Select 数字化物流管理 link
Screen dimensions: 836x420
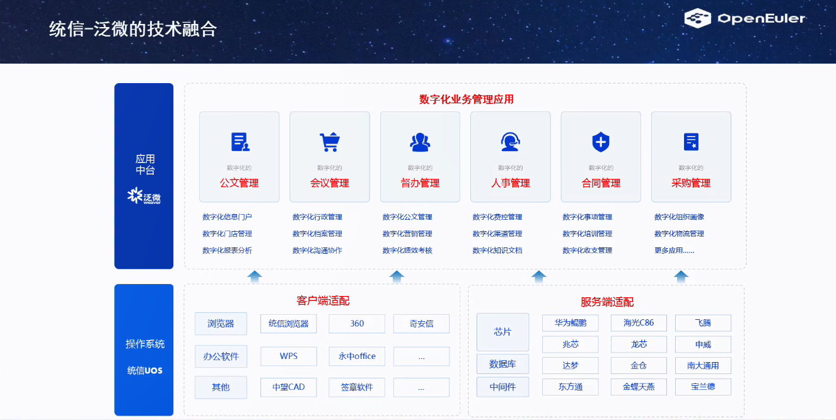pyautogui.click(x=679, y=234)
